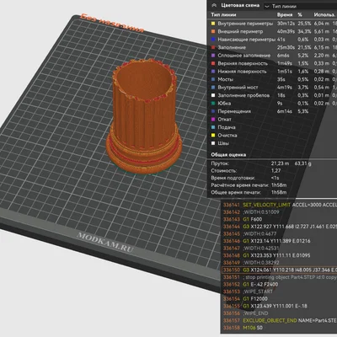This screenshot has height=337, width=337.
Task: Click the magenta Откат color swatch
Action: [213, 120]
